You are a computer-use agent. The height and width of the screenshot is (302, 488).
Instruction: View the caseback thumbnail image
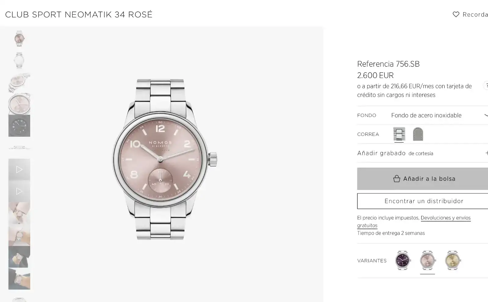click(x=19, y=60)
